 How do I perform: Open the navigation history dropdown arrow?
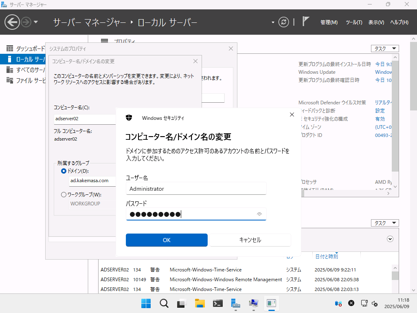(x=36, y=22)
